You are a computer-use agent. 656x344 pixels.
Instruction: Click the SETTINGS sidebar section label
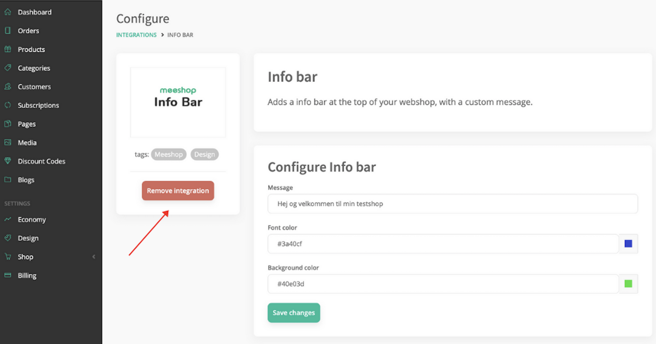point(17,204)
